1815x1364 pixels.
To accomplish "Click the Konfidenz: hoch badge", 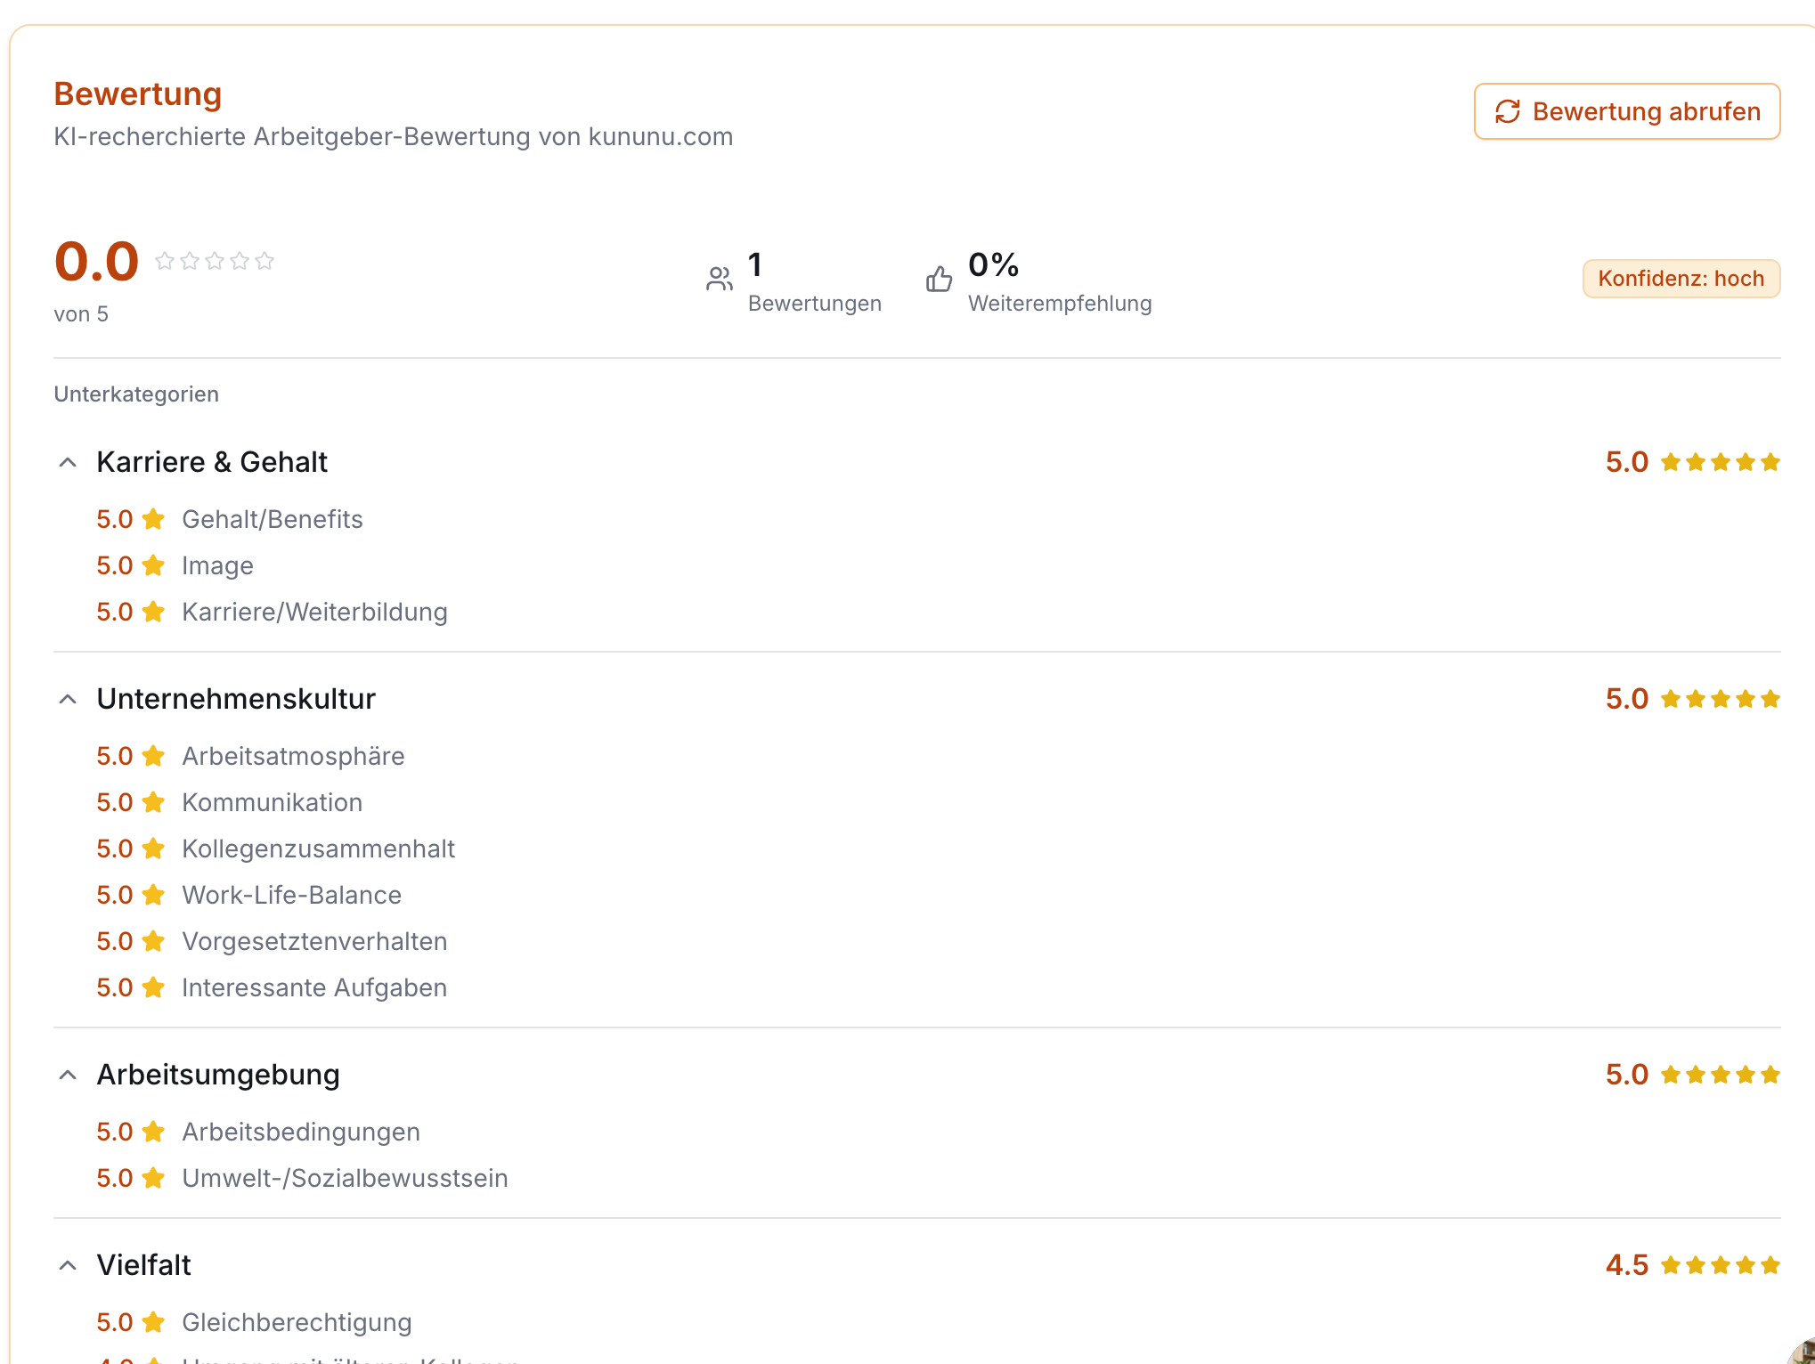I will click(1681, 279).
